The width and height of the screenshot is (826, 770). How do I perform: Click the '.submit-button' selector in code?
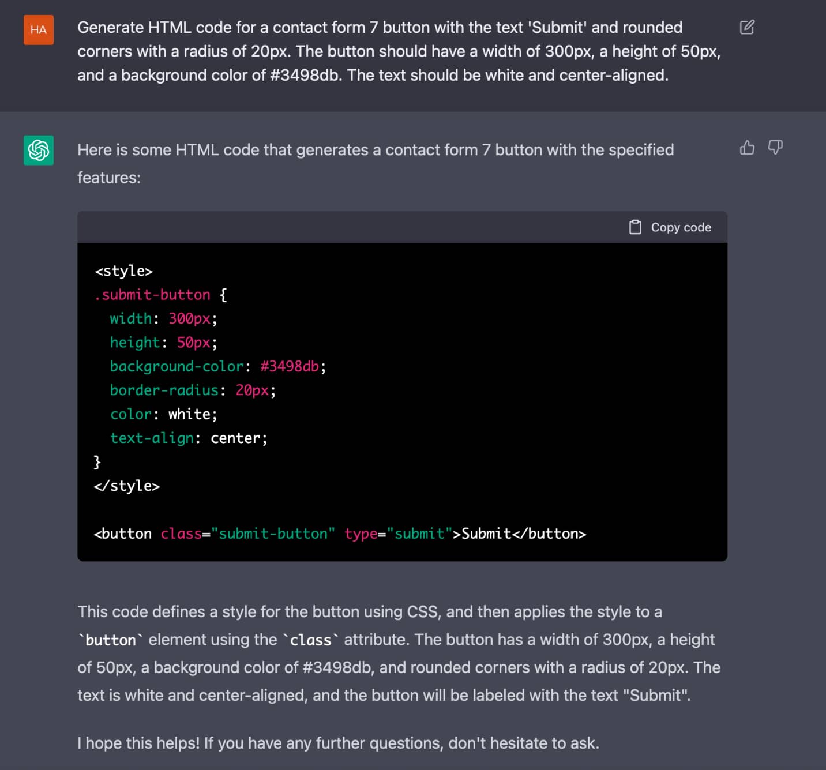click(x=152, y=295)
